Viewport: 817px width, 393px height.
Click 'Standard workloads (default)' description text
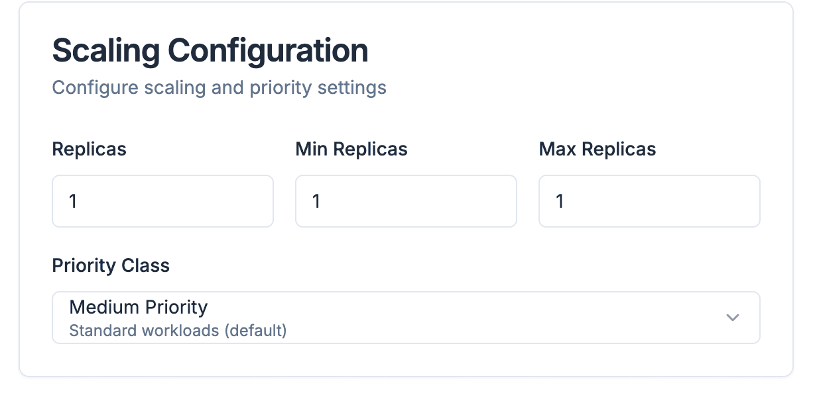tap(178, 330)
